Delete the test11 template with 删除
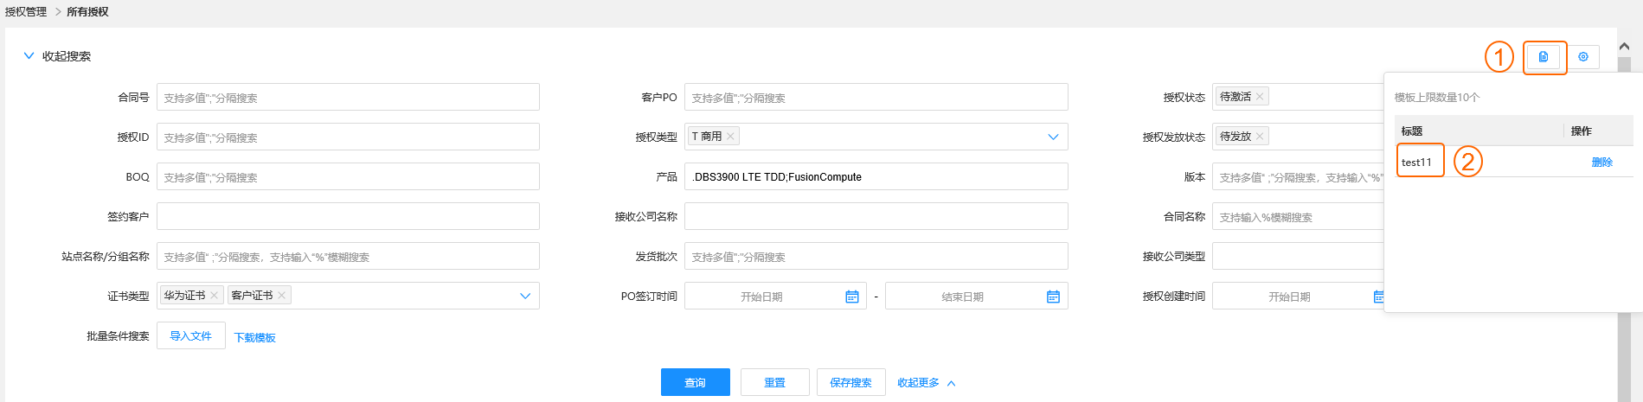1643x402 pixels. point(1601,163)
